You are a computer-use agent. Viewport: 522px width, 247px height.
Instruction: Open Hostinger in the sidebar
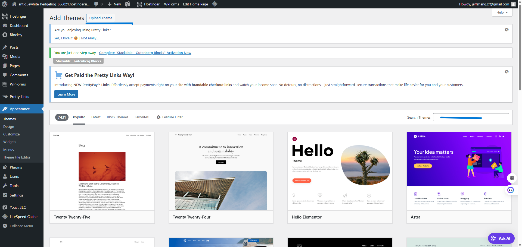pyautogui.click(x=22, y=16)
